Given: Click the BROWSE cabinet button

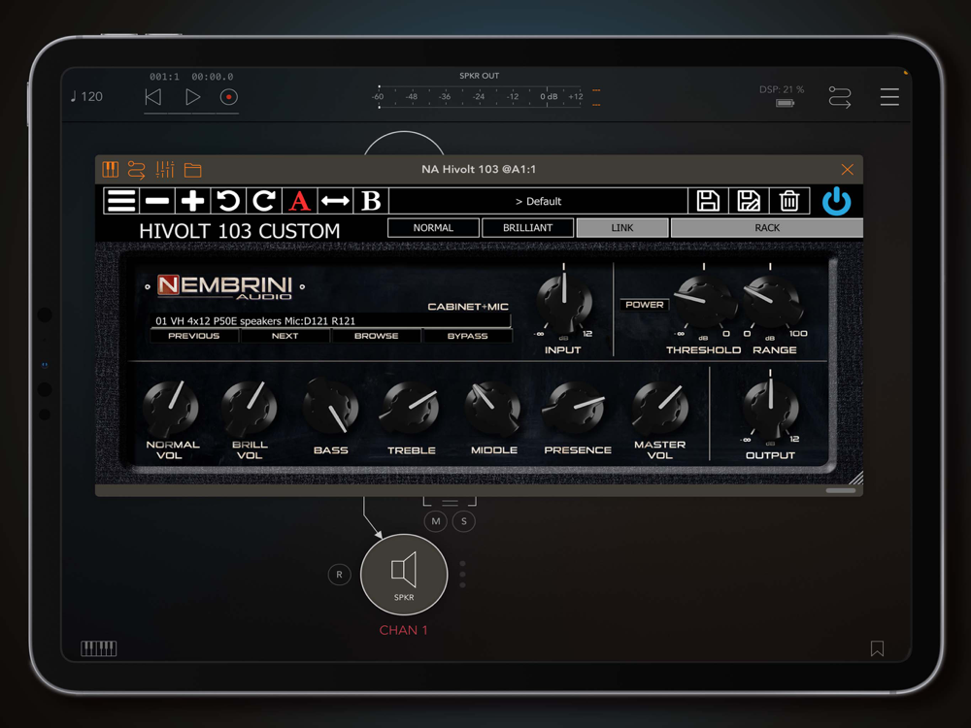Looking at the screenshot, I should [376, 336].
